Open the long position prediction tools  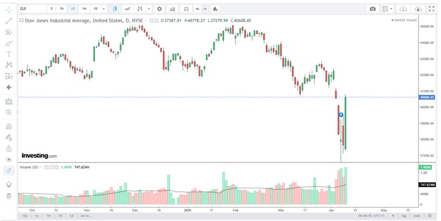(x=8, y=76)
